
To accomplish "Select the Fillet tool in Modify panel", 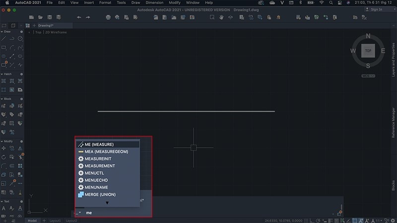I will coord(3,166).
